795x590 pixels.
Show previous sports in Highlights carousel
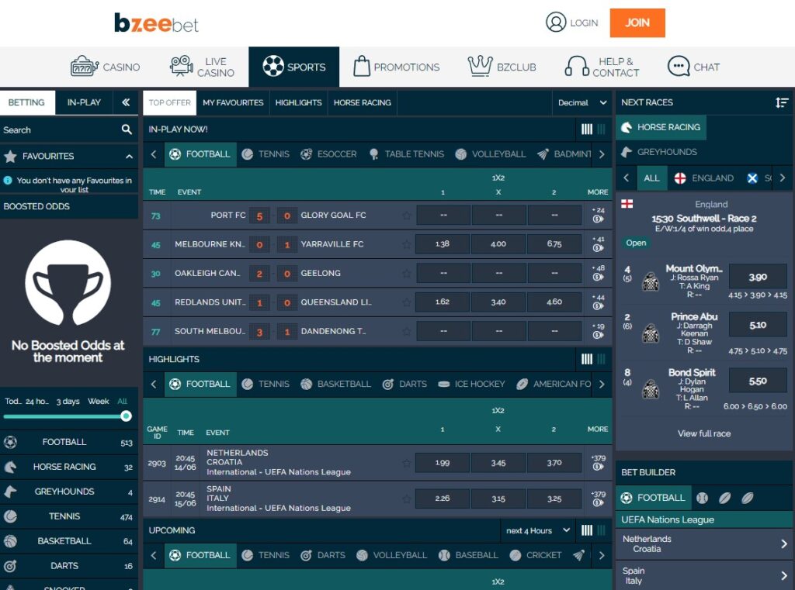tap(154, 385)
